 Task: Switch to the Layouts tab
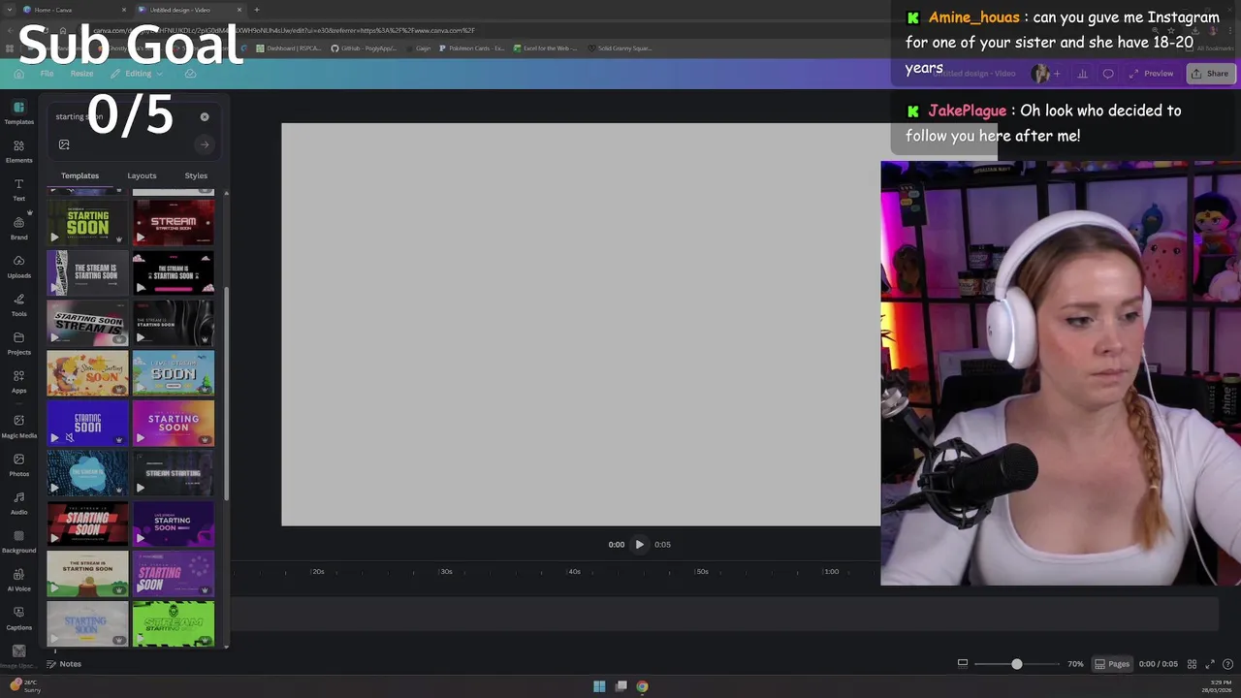(x=142, y=175)
